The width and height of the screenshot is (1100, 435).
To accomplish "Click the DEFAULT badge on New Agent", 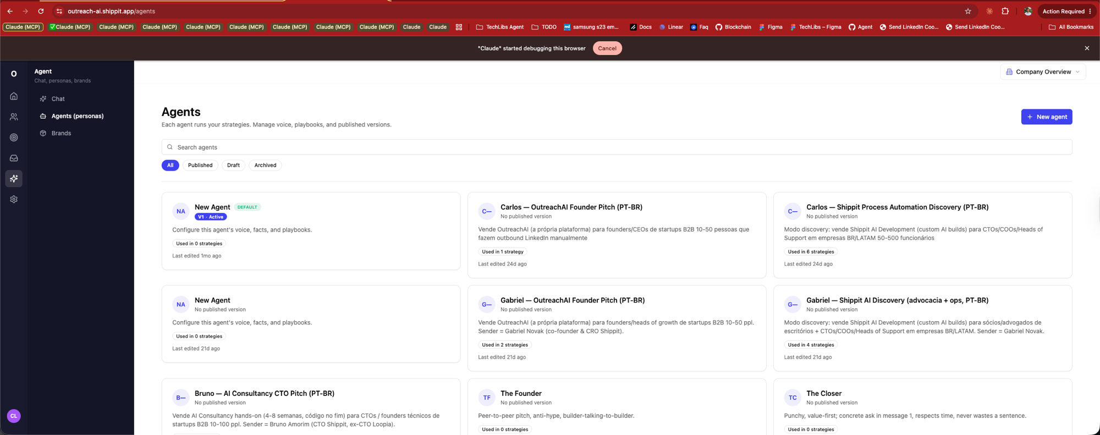I will 247,207.
